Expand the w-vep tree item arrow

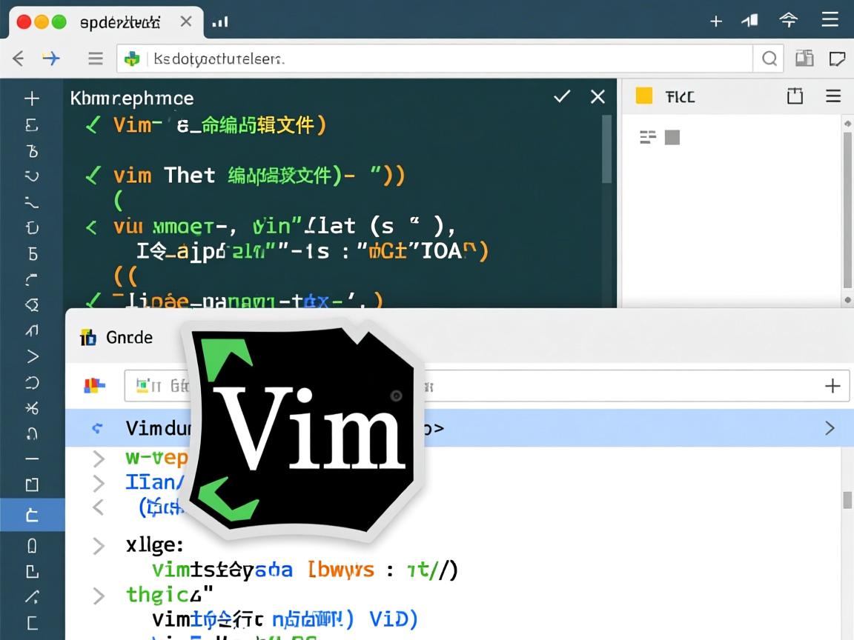[x=98, y=459]
